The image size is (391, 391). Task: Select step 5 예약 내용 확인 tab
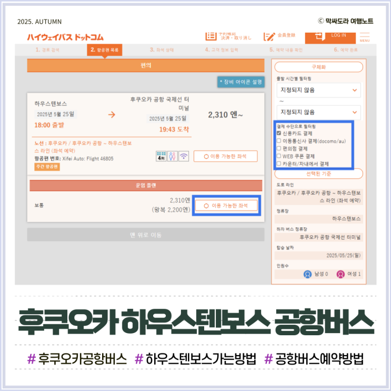tap(286, 49)
